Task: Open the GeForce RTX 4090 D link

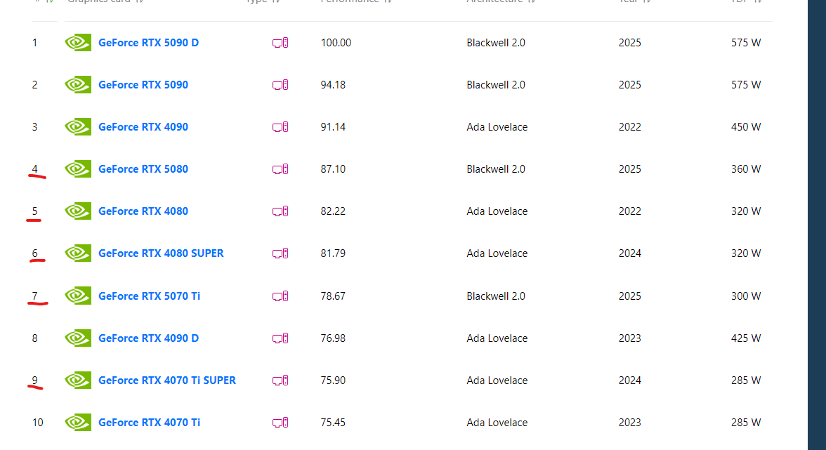Action: point(149,338)
